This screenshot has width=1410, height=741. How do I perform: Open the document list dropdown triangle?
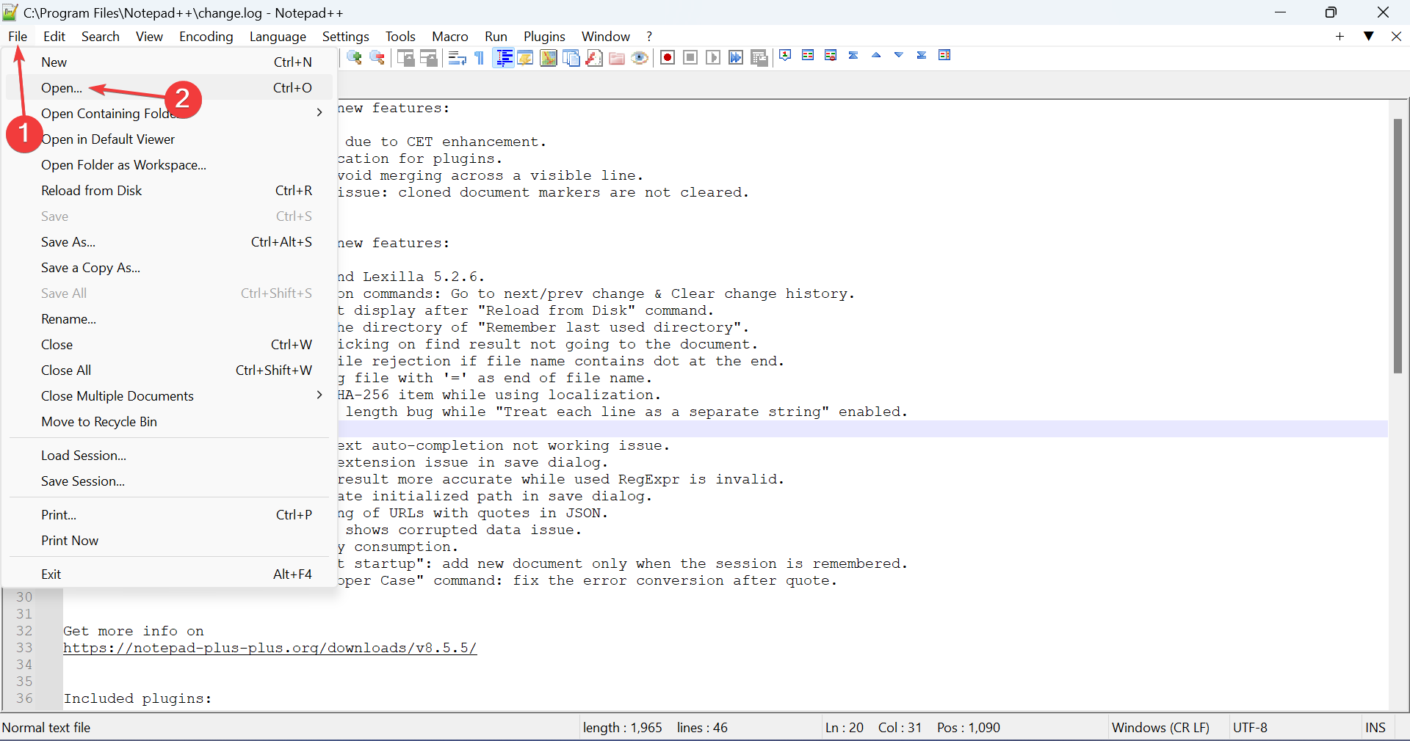[1369, 36]
